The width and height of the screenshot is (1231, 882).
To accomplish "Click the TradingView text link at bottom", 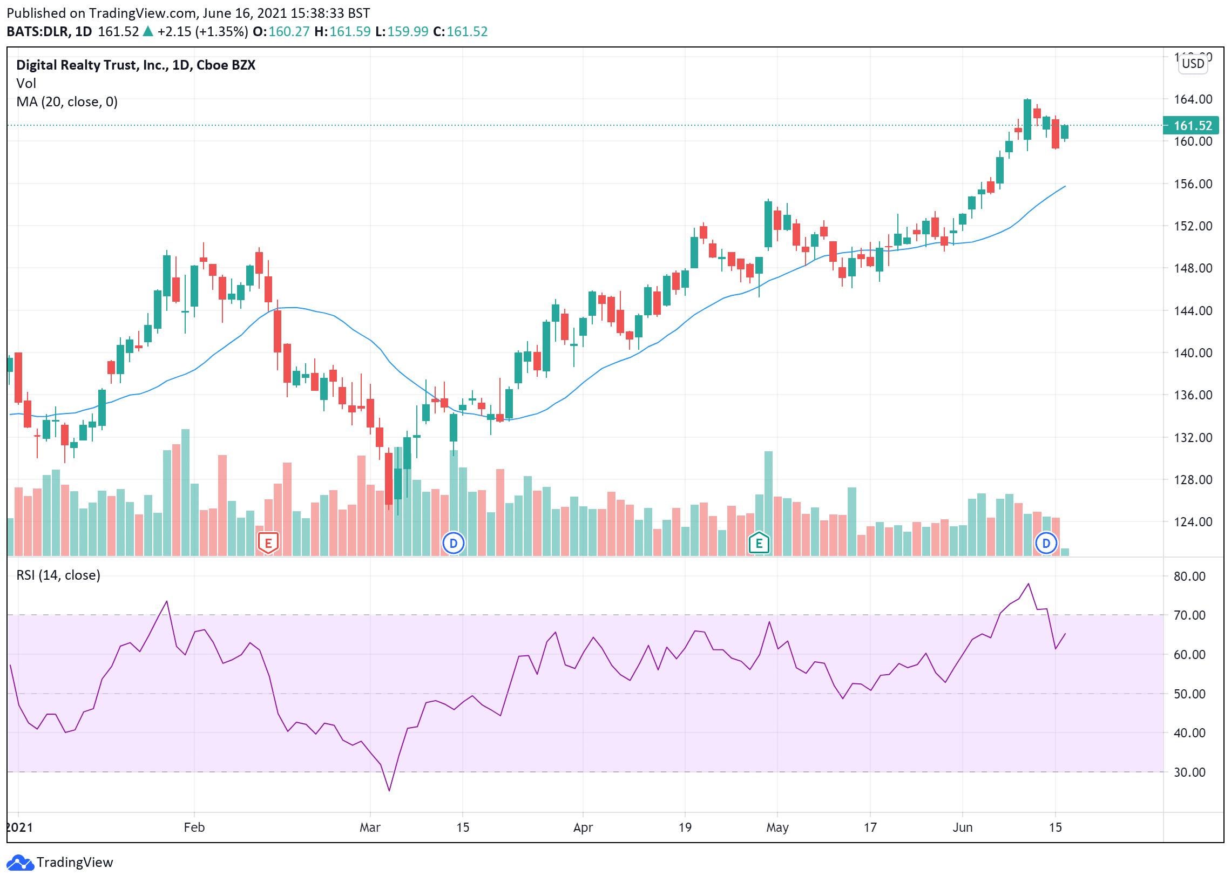I will tap(75, 862).
